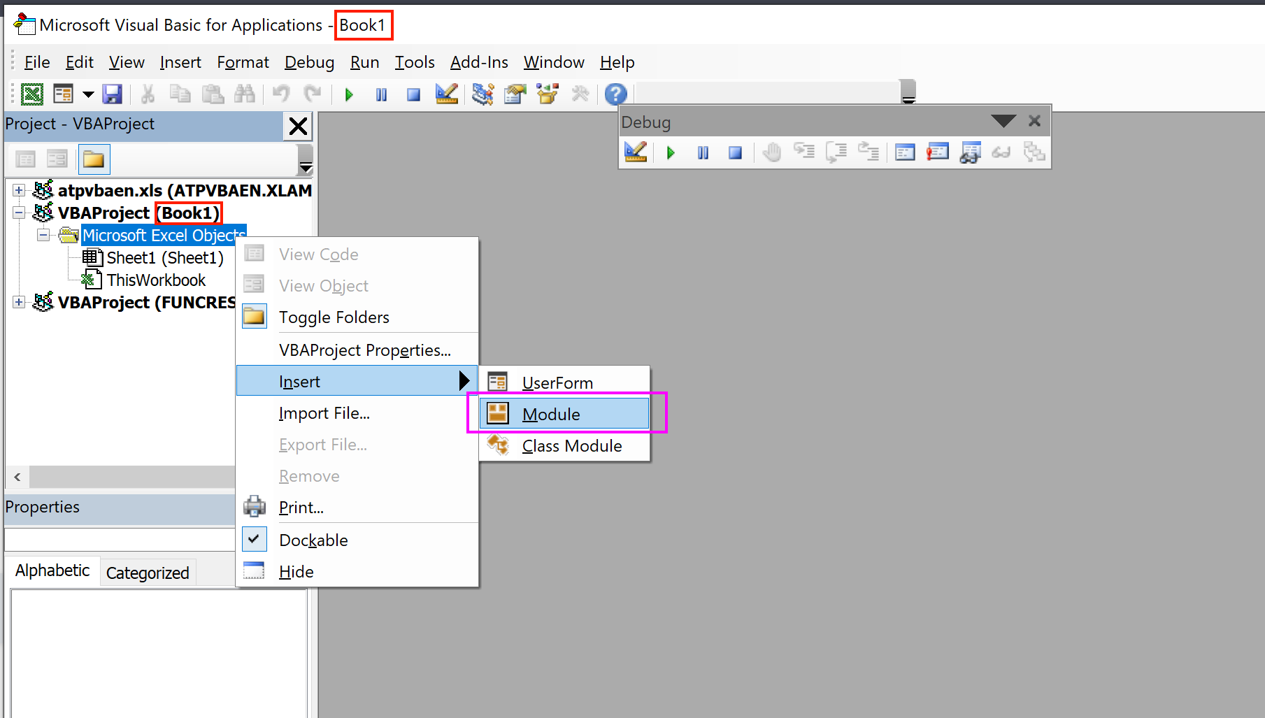Expand the atpvbaen.xls project node
Viewport: 1265px width, 718px height.
click(19, 190)
